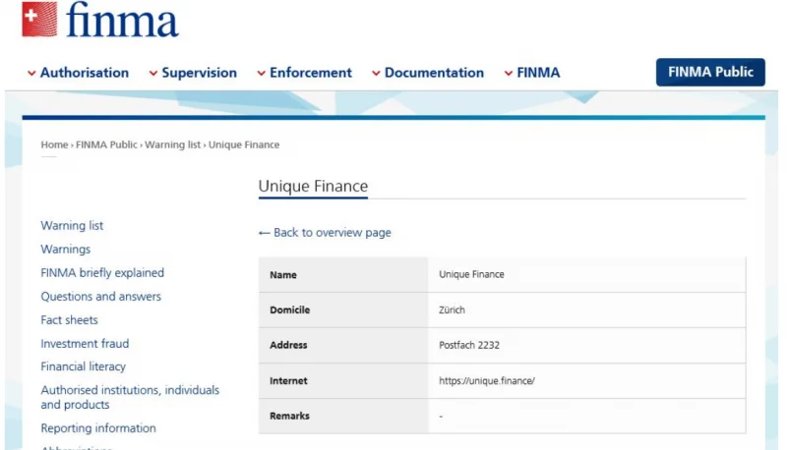Viewport: 787px width, 450px height.
Task: Click the Unique Finance page heading
Action: 313,186
